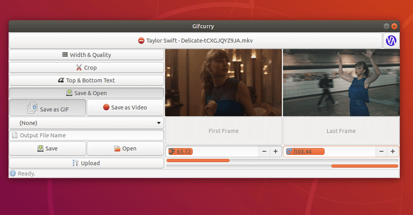Click the Open button
Viewport: 413px width, 215px height.
[125, 148]
